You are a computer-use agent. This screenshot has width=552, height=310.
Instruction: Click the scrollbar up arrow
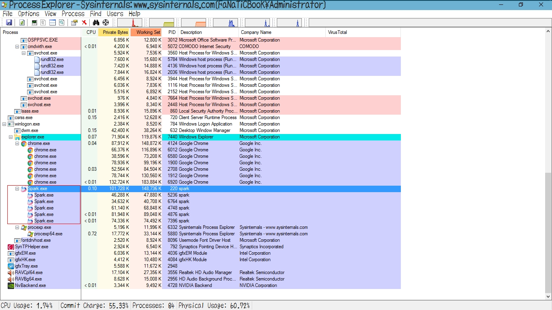click(x=548, y=31)
